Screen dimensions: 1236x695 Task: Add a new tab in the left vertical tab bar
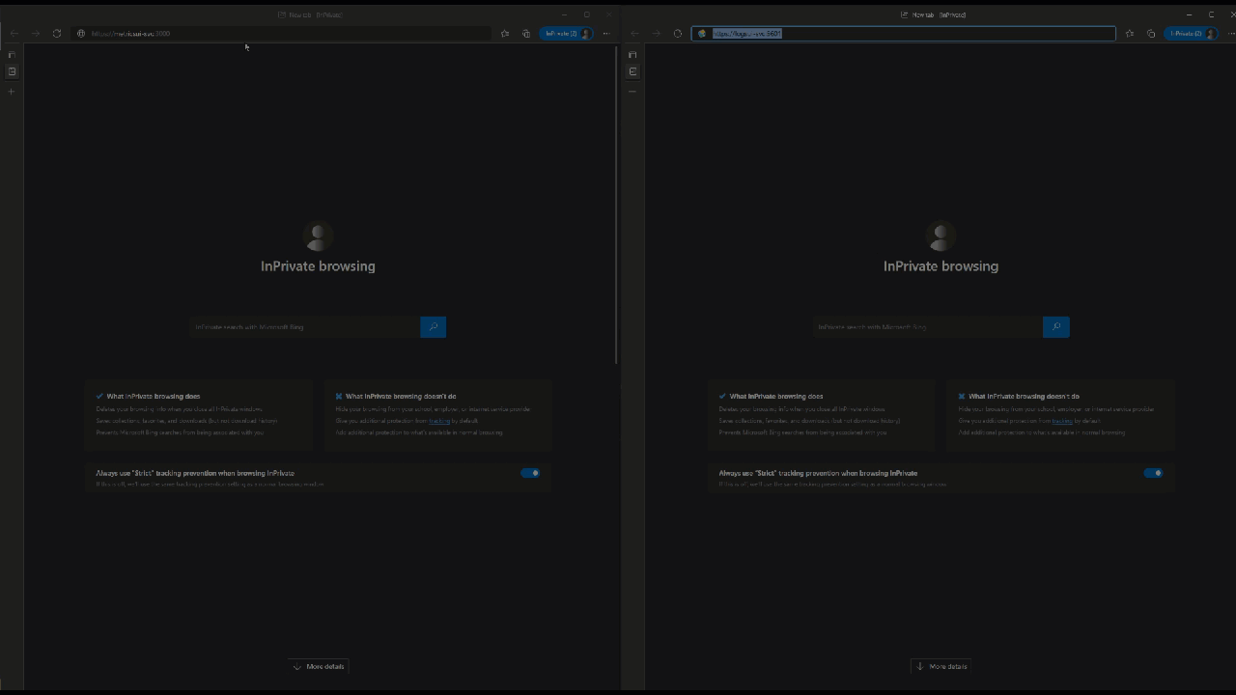[12, 92]
